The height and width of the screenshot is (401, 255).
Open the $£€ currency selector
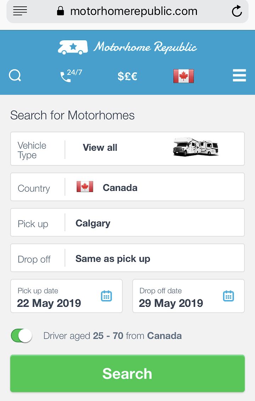pyautogui.click(x=127, y=76)
